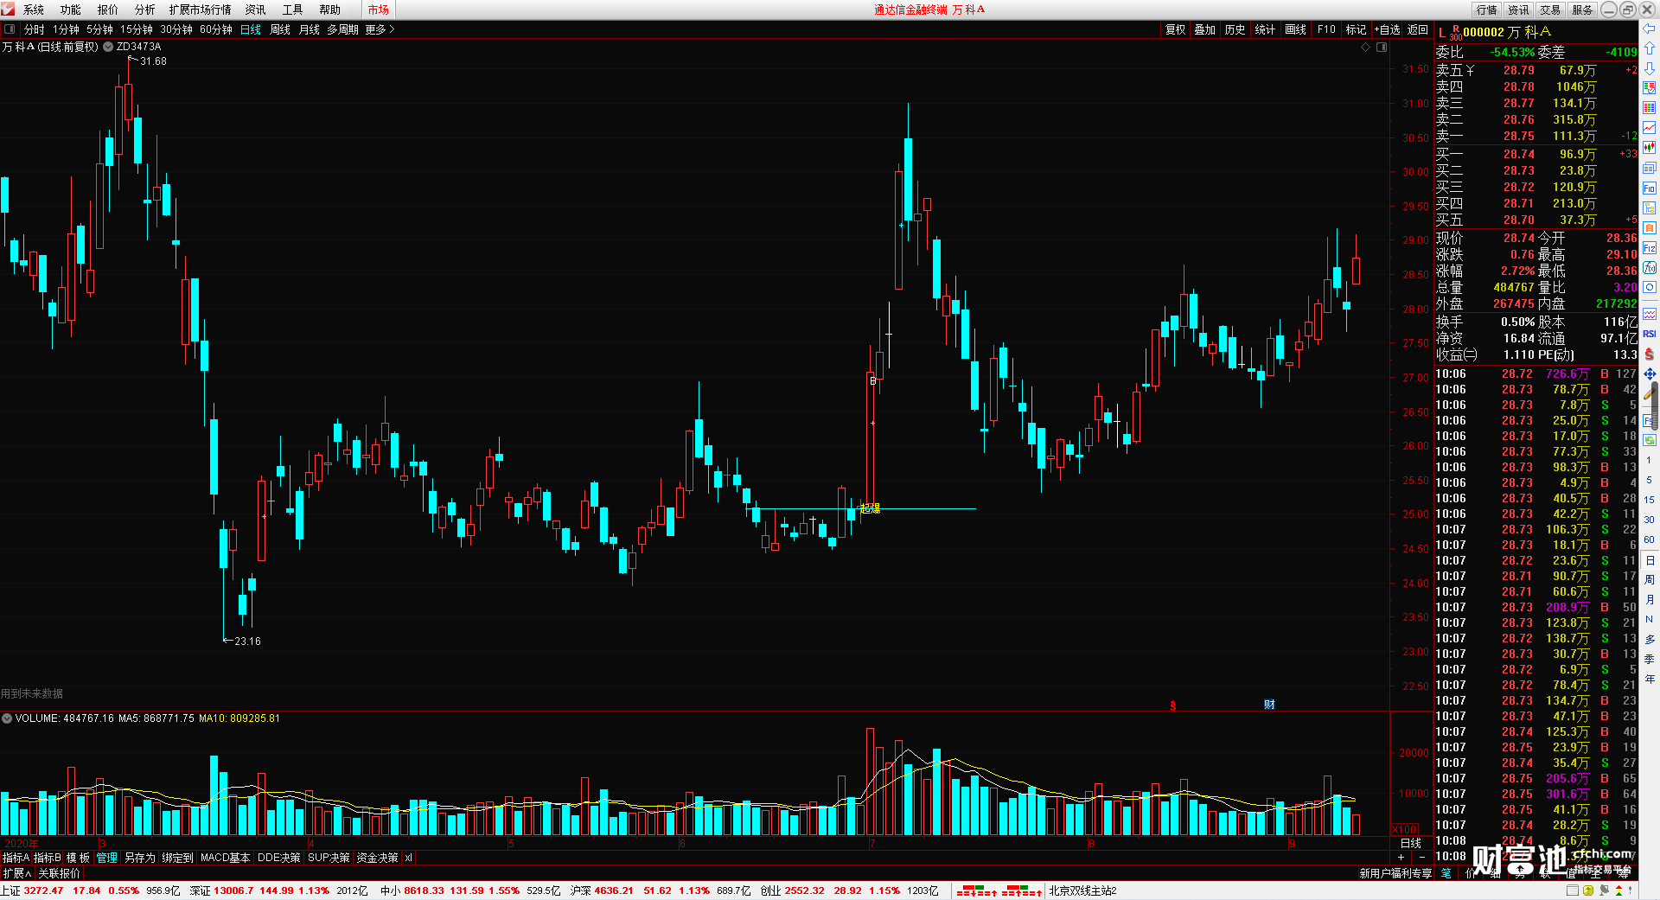This screenshot has width=1660, height=900.
Task: Click the circle sidebar icon
Action: point(1650,287)
